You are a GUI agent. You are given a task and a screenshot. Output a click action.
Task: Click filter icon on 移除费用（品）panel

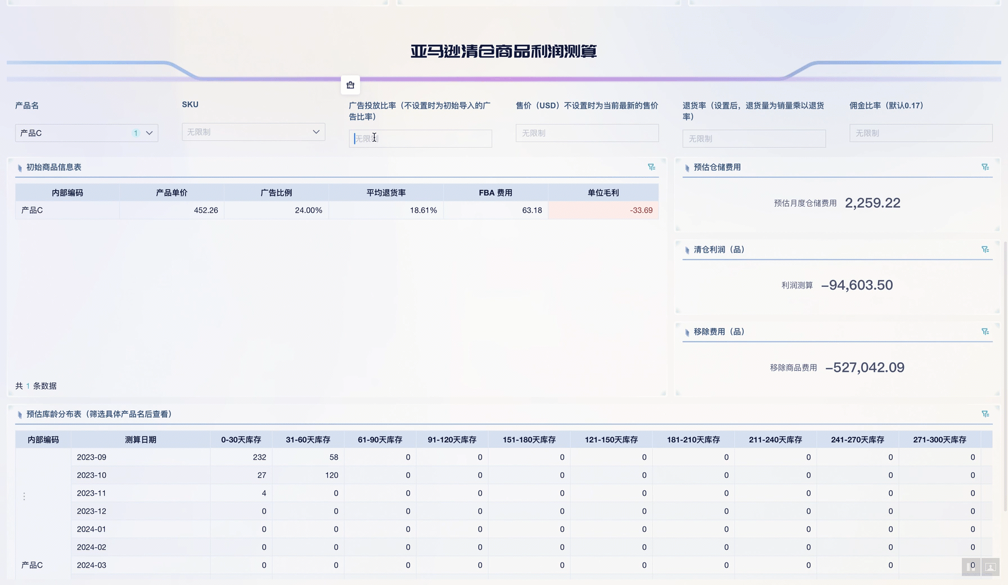985,331
